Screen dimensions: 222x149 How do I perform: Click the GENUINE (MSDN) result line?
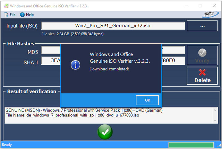tap(84, 110)
